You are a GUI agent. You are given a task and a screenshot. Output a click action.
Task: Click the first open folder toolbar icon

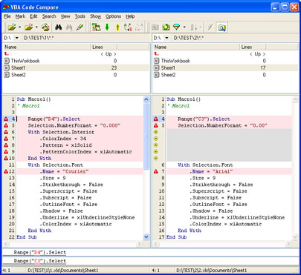12,27
